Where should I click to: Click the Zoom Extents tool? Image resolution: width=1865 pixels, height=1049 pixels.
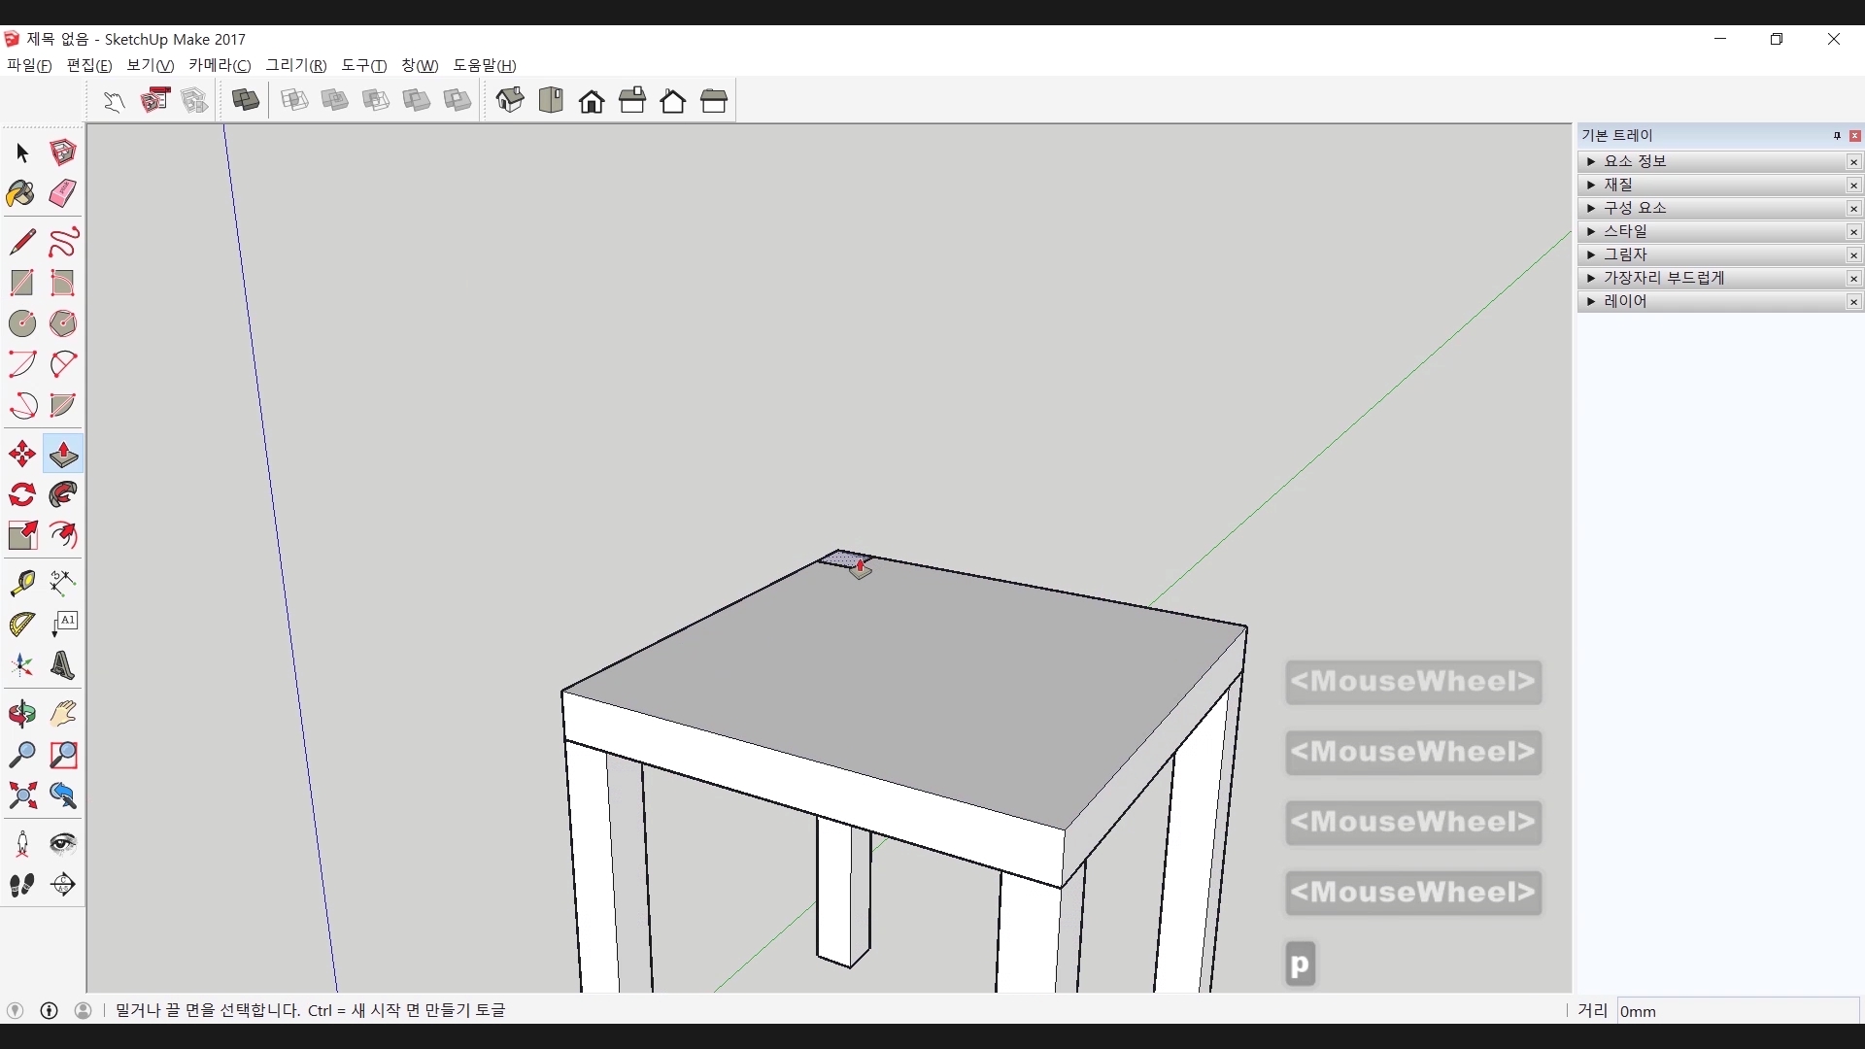click(x=21, y=795)
